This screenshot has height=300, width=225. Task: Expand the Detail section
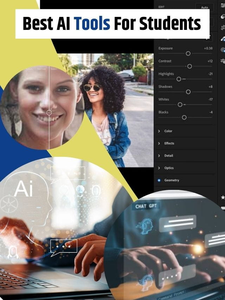tap(185, 156)
